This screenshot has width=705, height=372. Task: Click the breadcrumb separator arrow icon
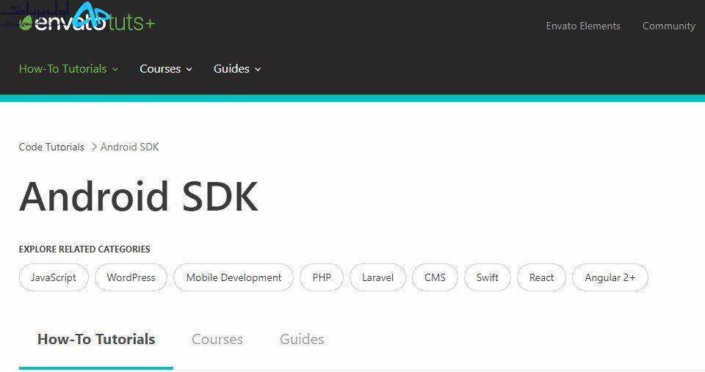pyautogui.click(x=94, y=147)
